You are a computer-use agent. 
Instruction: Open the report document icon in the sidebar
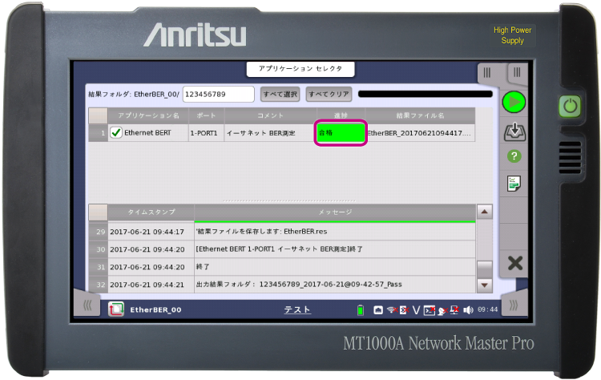(514, 184)
